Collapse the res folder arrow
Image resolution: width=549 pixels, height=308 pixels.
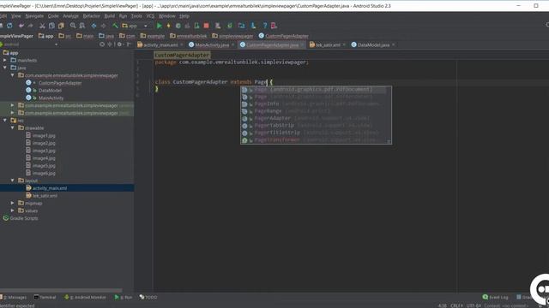tap(5, 120)
